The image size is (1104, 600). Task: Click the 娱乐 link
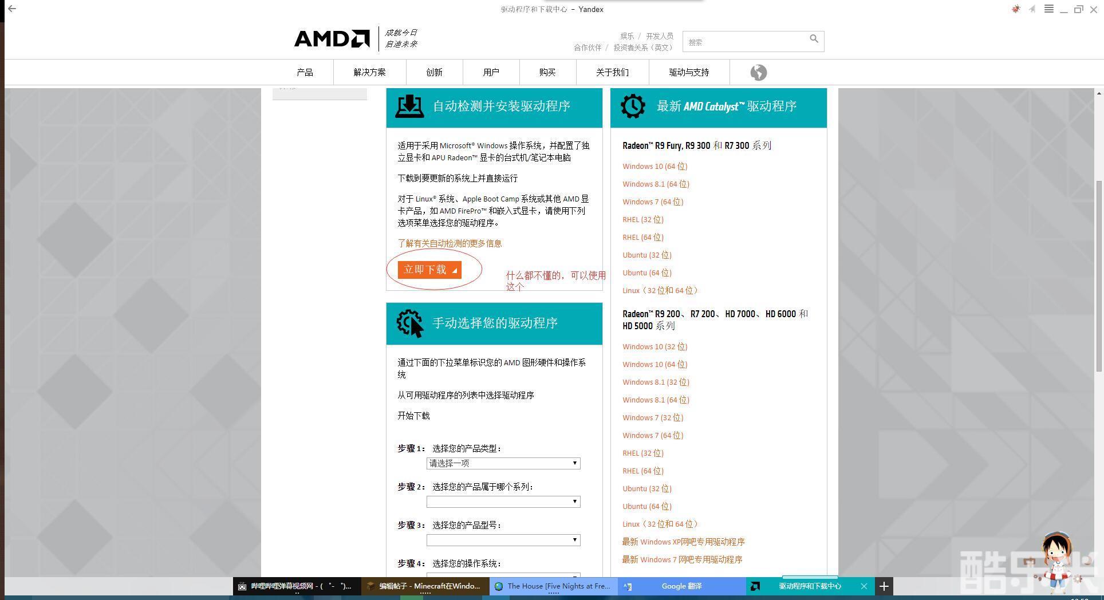coord(627,36)
